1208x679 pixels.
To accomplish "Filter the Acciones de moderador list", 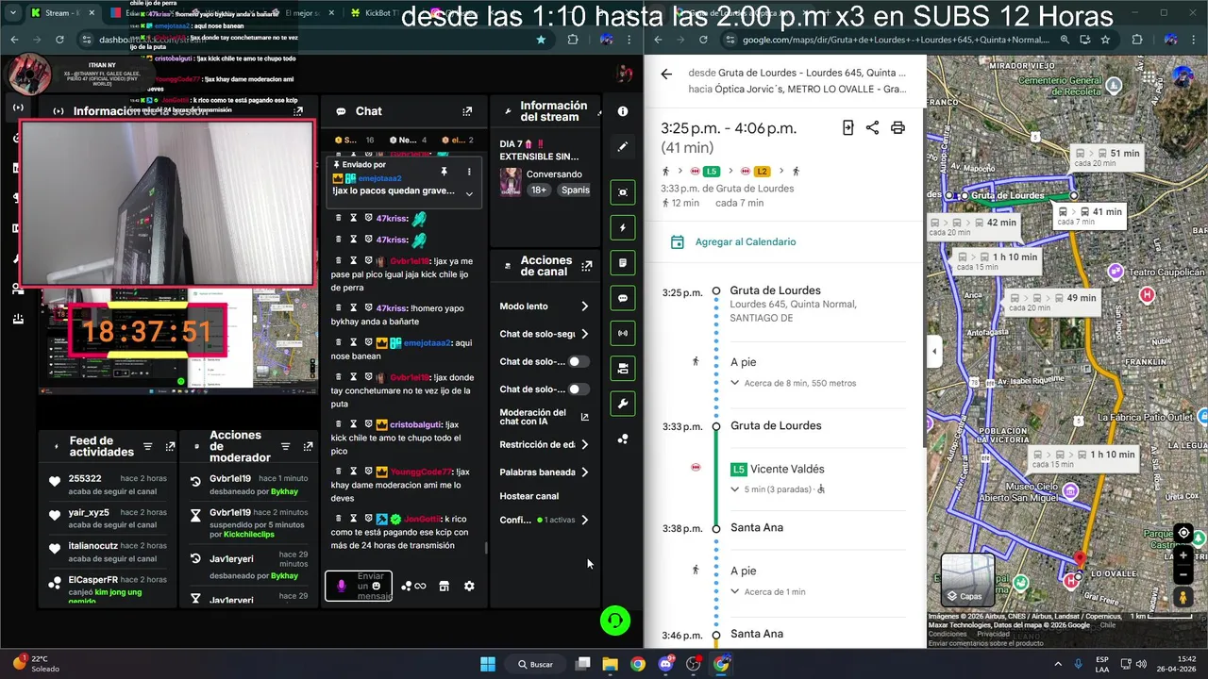I will click(286, 447).
